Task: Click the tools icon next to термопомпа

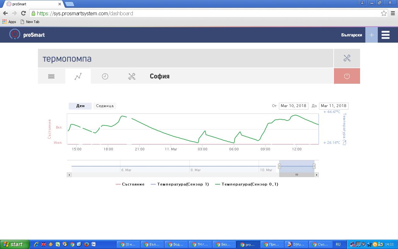Action: [347, 58]
